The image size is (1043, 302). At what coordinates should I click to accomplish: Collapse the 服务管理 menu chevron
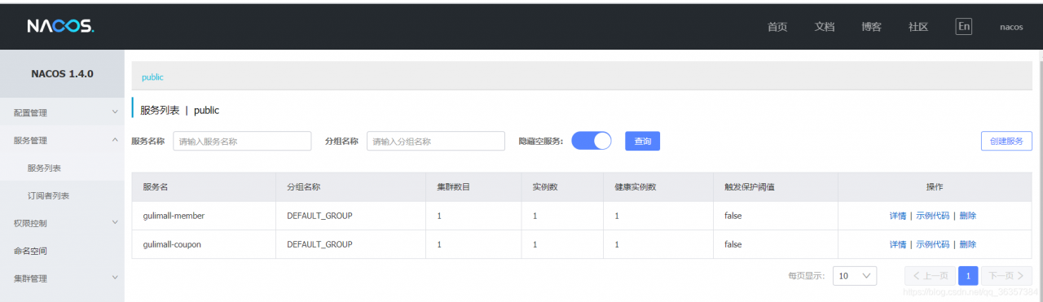click(x=115, y=140)
